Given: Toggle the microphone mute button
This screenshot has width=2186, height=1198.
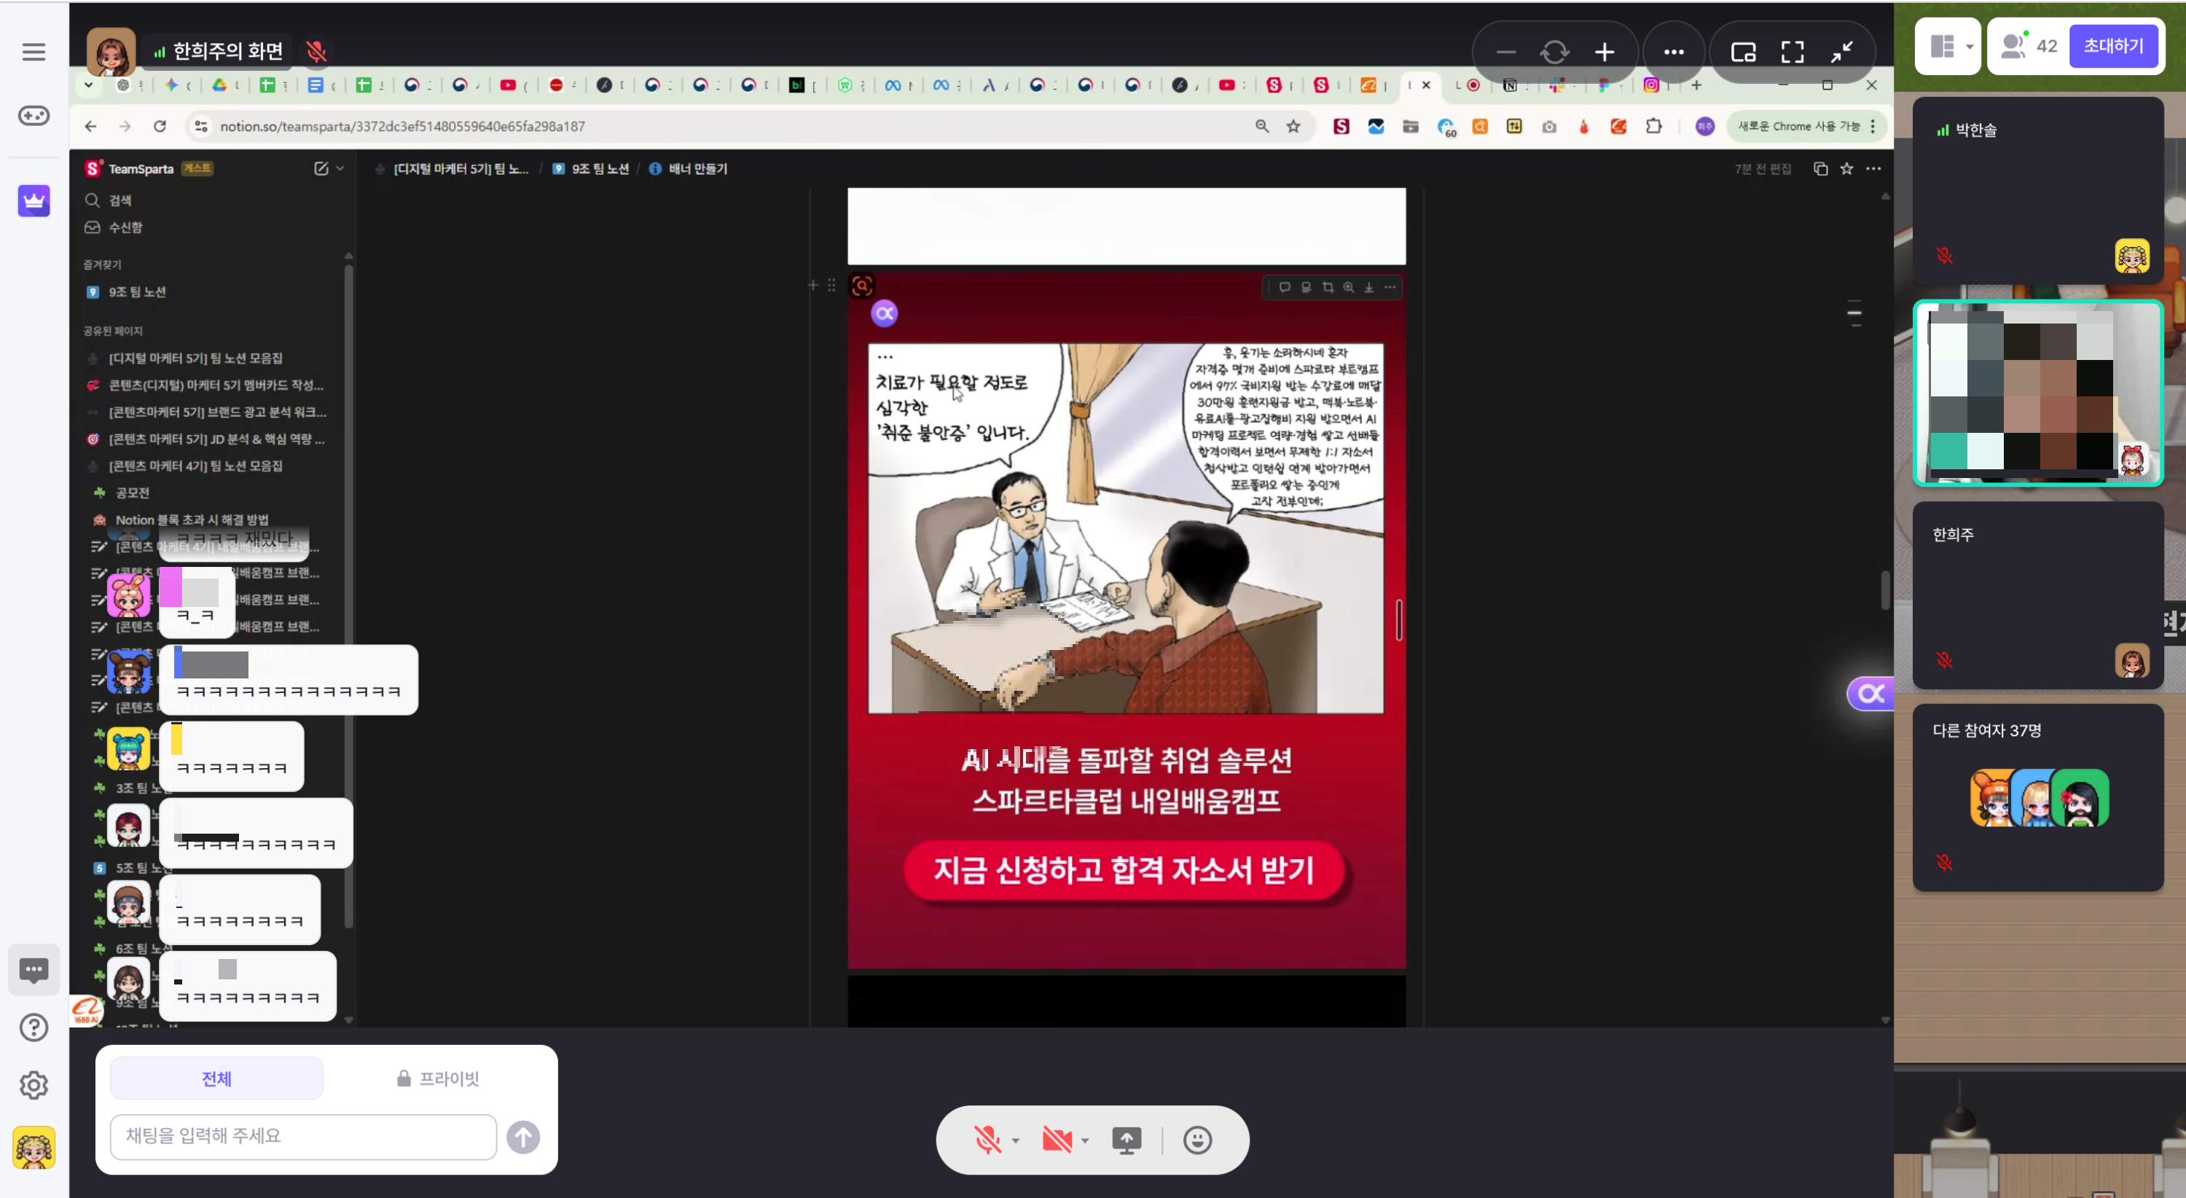Looking at the screenshot, I should click(x=987, y=1140).
